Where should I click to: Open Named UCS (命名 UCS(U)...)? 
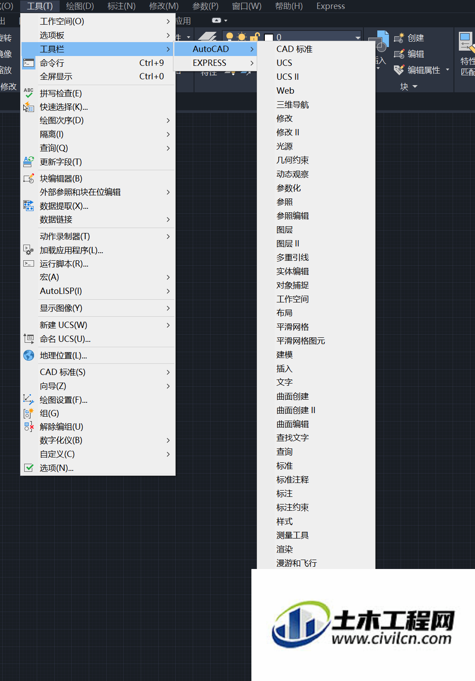[98, 339]
